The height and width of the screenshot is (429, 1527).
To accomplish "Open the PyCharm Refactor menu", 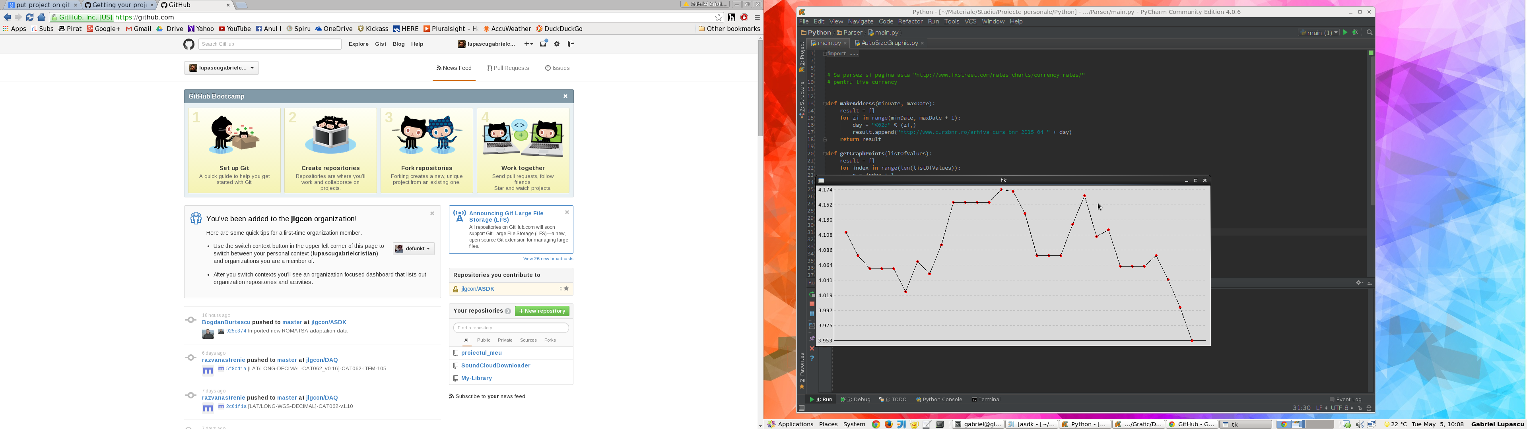I will click(910, 22).
